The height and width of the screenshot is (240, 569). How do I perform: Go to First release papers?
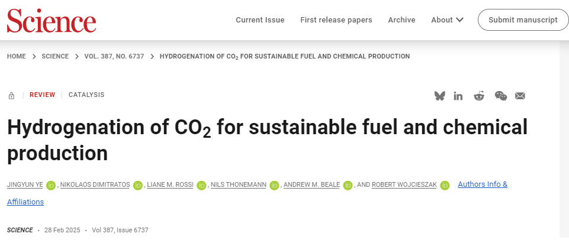point(336,20)
